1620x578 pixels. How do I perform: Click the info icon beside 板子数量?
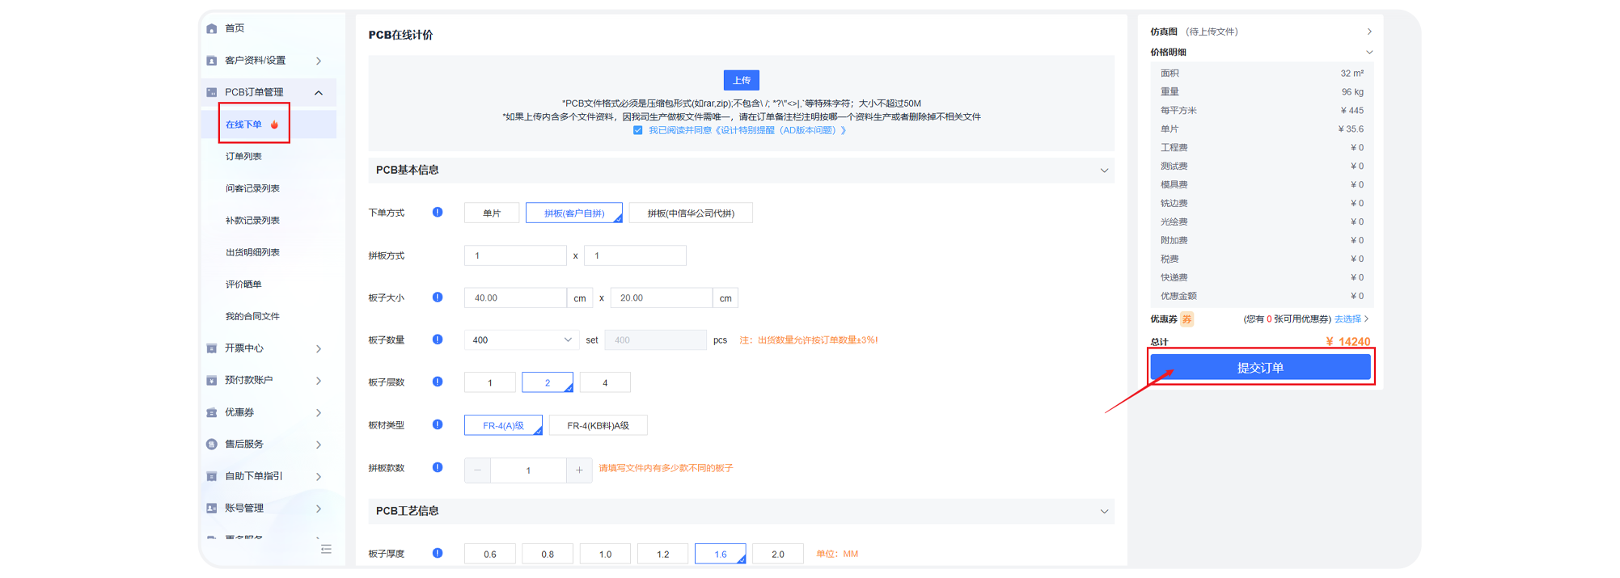coord(438,339)
